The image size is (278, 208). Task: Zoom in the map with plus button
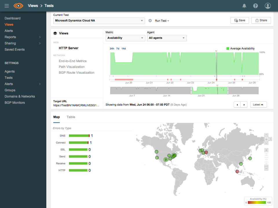point(266,150)
